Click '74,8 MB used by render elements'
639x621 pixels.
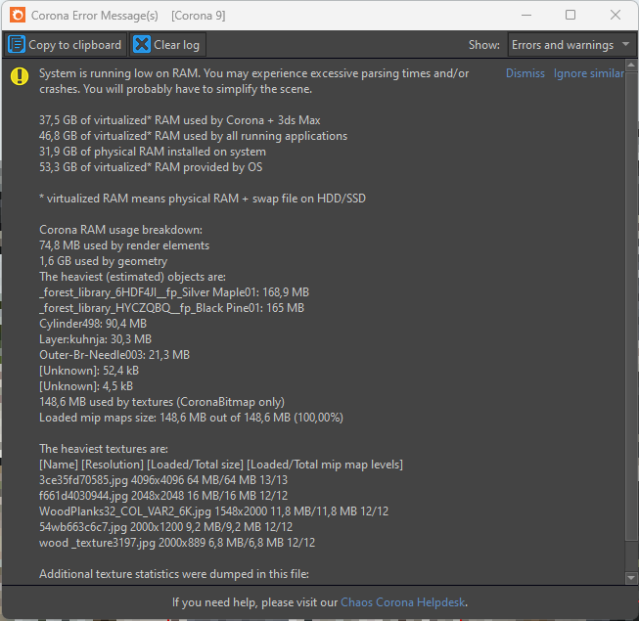pos(124,245)
